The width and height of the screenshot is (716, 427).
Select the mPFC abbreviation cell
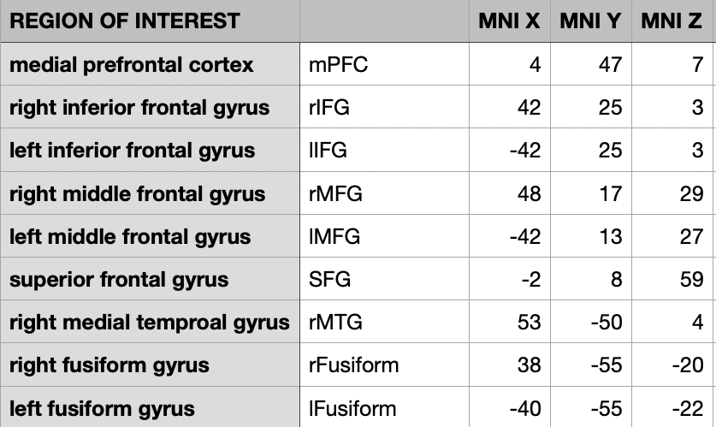tap(339, 64)
